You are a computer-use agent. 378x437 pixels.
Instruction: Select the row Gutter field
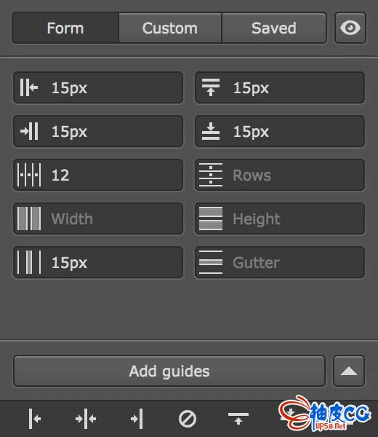click(x=280, y=262)
